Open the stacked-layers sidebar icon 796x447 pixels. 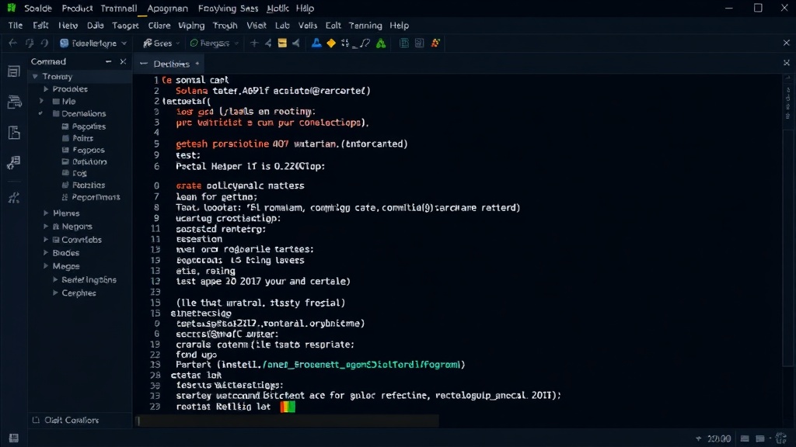14,102
